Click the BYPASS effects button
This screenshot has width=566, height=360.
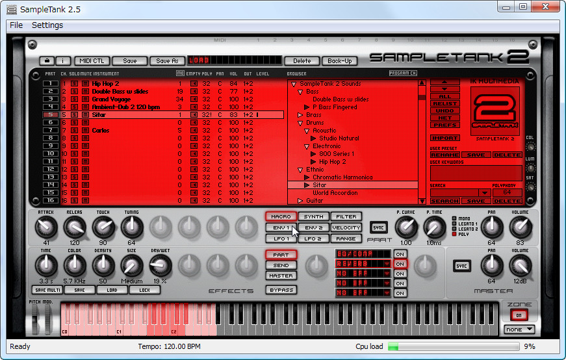pos(281,290)
